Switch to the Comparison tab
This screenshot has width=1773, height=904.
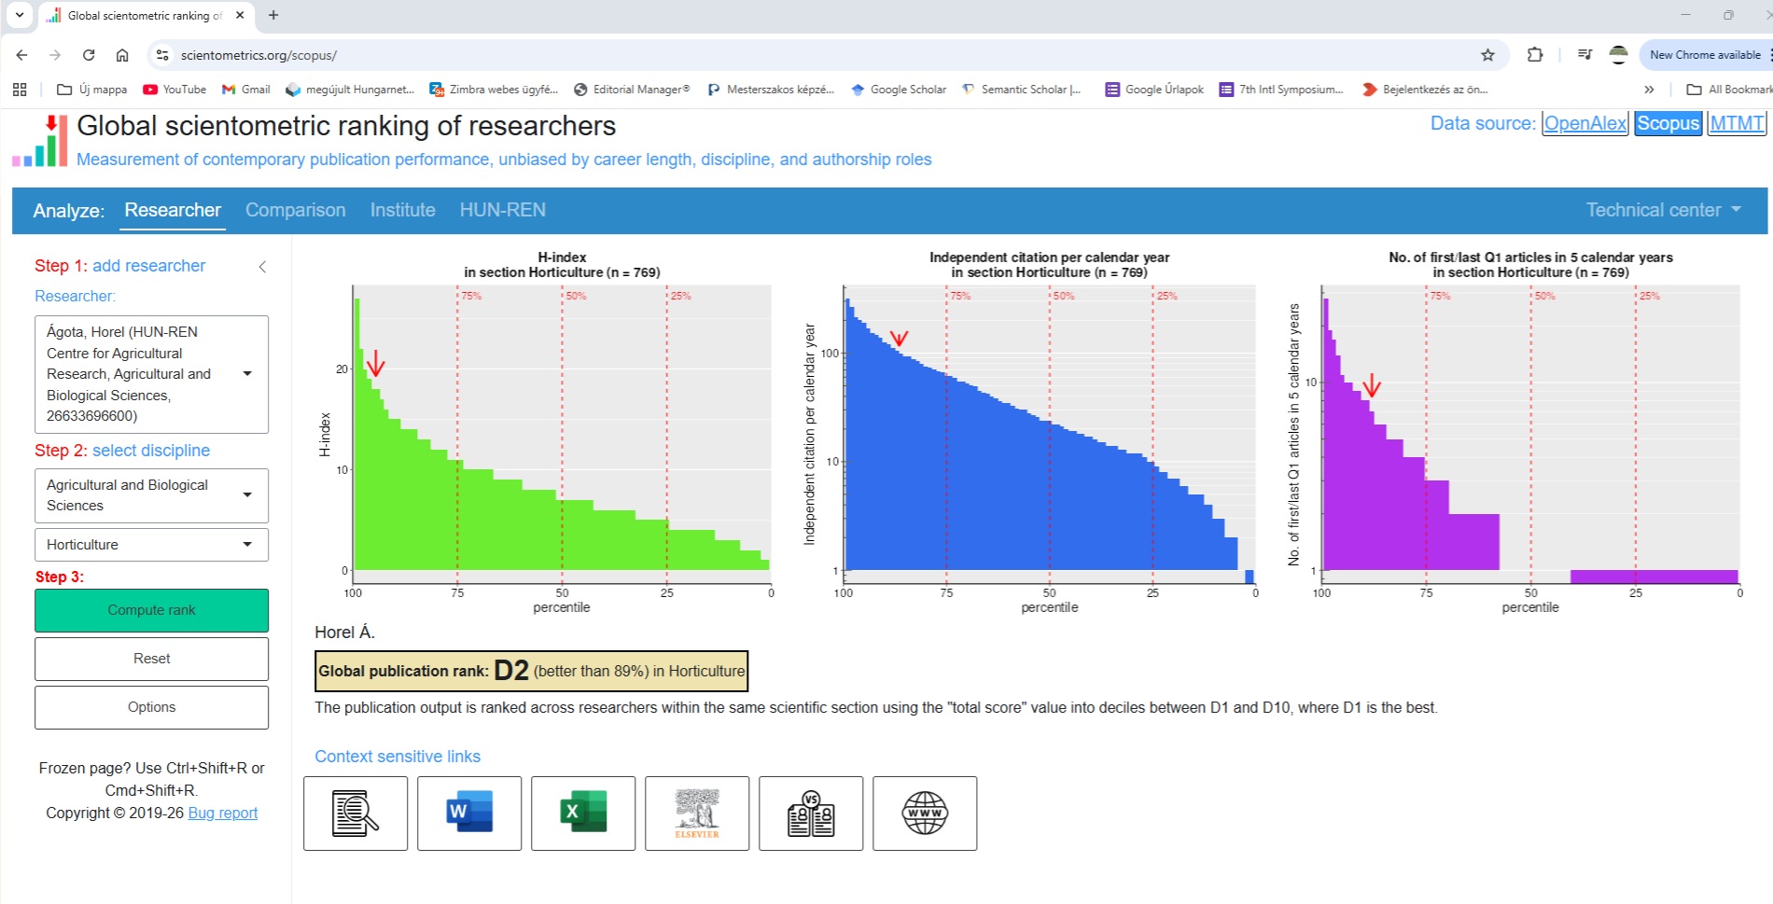[x=295, y=210]
